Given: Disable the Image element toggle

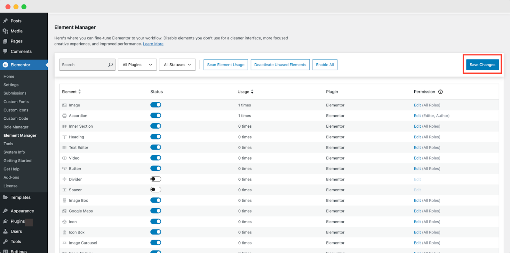Looking at the screenshot, I should [156, 104].
